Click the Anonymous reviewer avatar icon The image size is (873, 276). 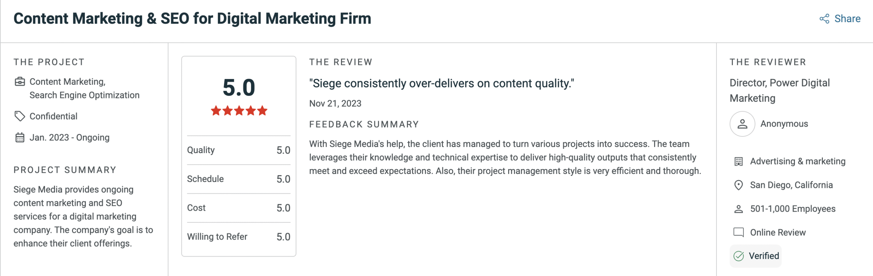pos(742,124)
